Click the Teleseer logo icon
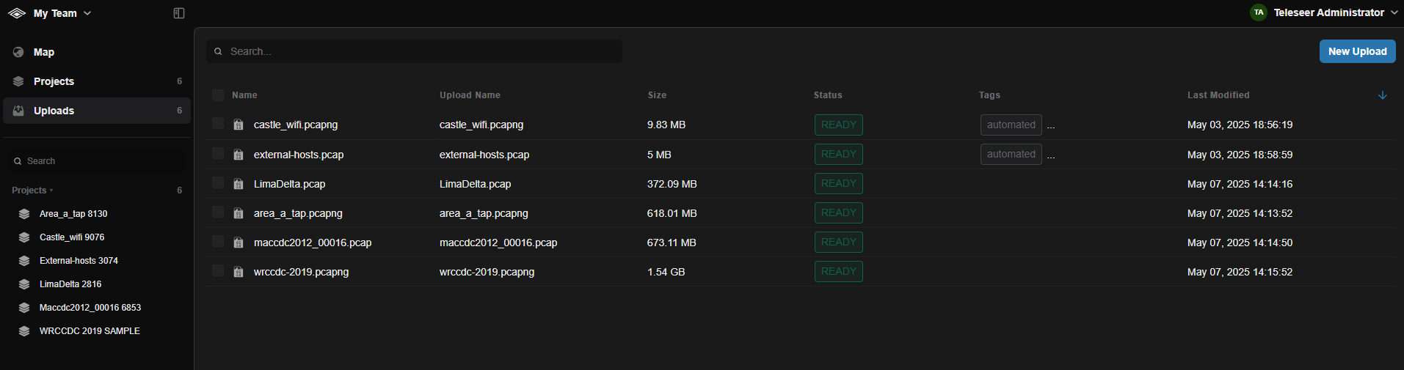 click(x=17, y=13)
